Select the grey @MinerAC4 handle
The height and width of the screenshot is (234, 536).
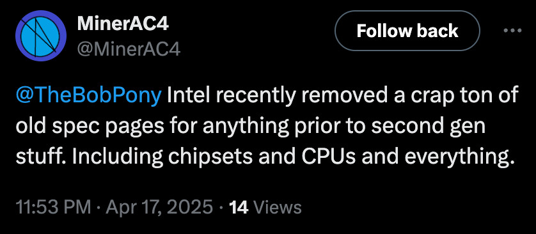point(129,50)
